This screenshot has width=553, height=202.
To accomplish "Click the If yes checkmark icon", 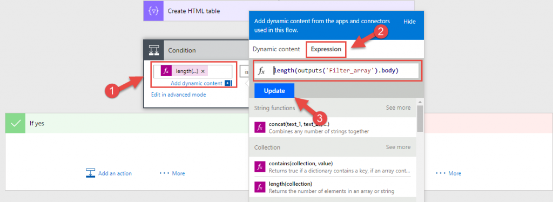I will [x=15, y=123].
